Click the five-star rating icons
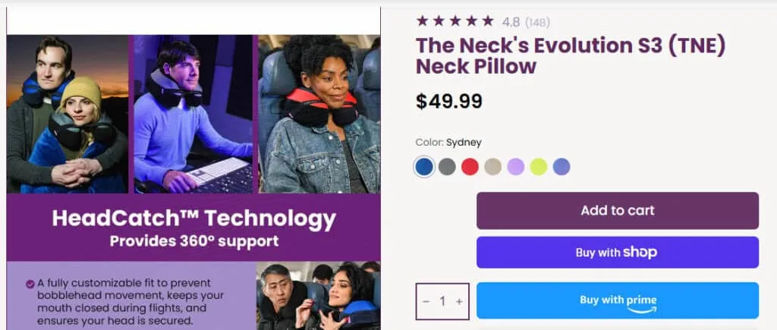 (x=455, y=20)
